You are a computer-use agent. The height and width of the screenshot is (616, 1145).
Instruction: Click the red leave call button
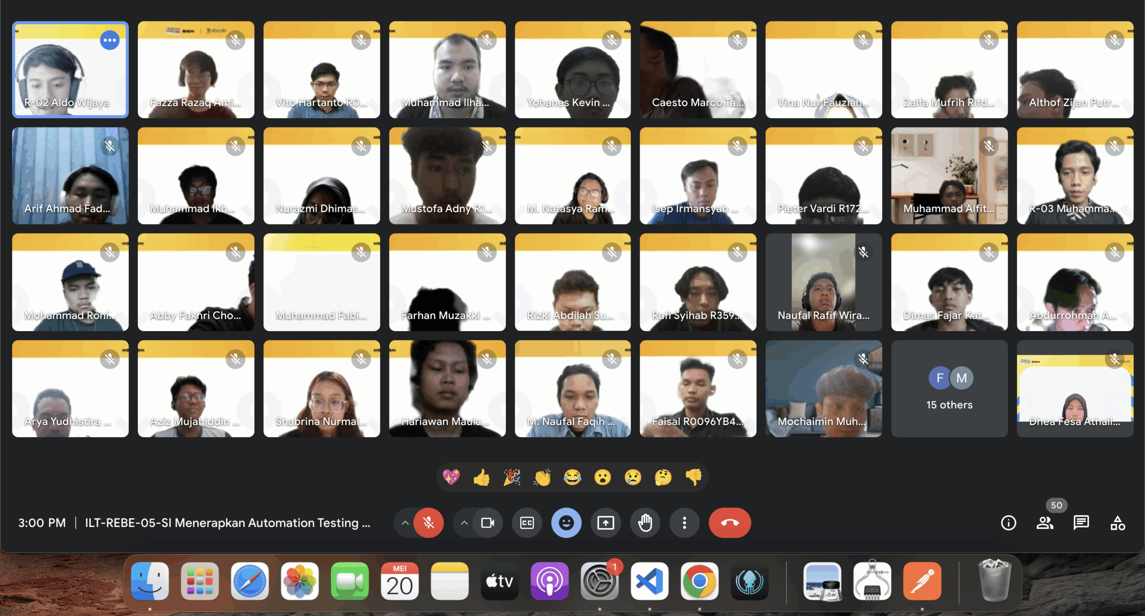coord(729,523)
